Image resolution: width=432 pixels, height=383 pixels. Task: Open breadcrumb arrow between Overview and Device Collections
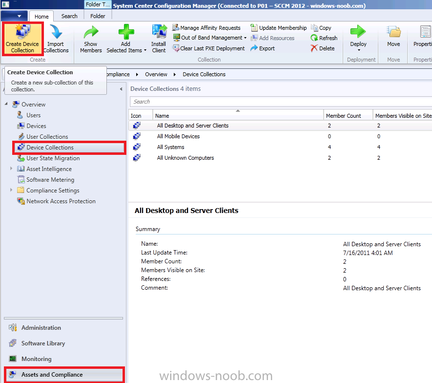(175, 74)
